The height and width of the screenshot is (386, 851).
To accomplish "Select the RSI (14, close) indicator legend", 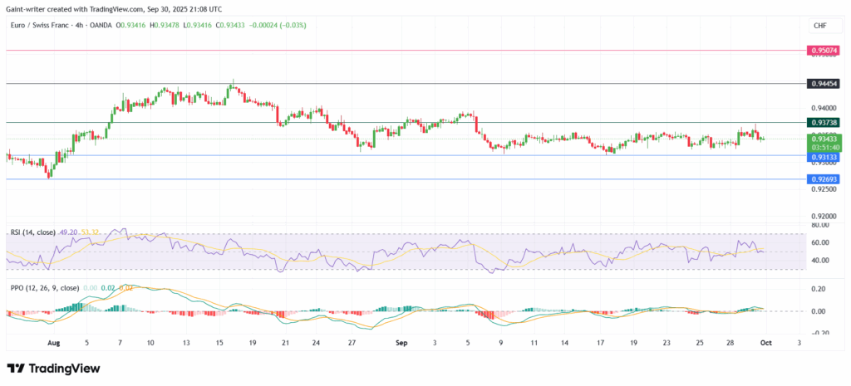I will pyautogui.click(x=32, y=232).
